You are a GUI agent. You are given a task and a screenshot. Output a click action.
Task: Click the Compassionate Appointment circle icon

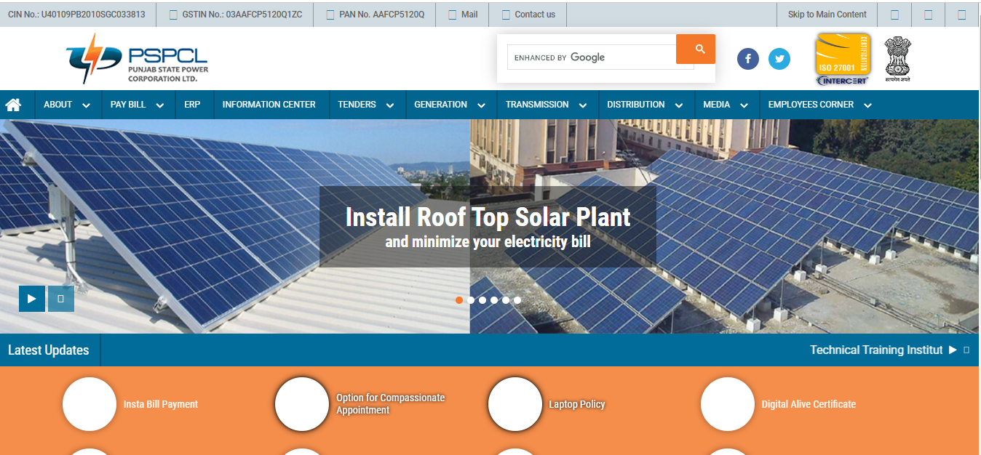point(302,404)
